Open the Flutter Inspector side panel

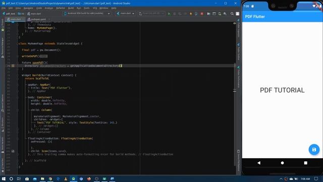pyautogui.click(x=239, y=28)
